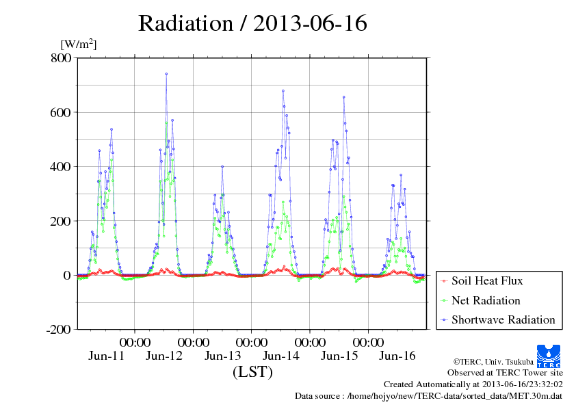Click the green Net Radiation legend marker

point(443,300)
